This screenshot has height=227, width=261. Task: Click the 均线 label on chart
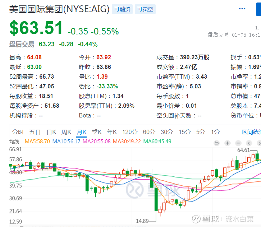[14, 142]
